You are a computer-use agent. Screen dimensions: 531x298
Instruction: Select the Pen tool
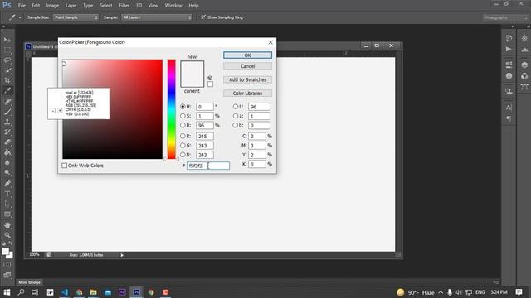coord(7,184)
